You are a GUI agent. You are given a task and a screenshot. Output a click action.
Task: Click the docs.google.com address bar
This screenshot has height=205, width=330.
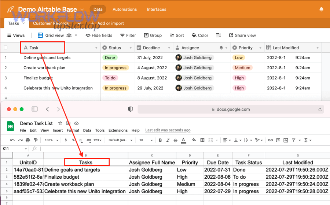pyautogui.click(x=231, y=109)
